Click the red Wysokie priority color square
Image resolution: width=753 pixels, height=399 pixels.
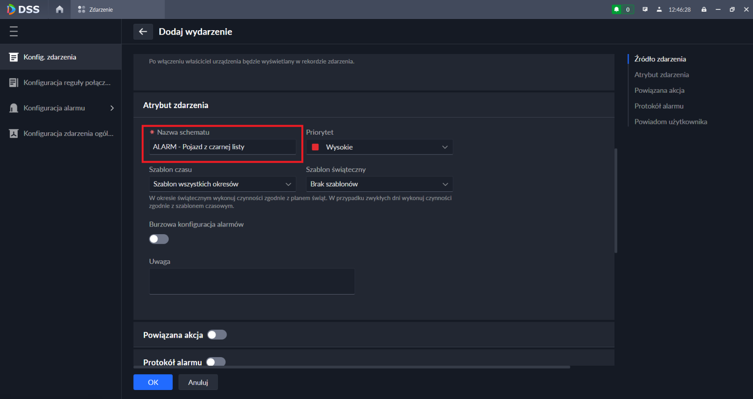(315, 147)
